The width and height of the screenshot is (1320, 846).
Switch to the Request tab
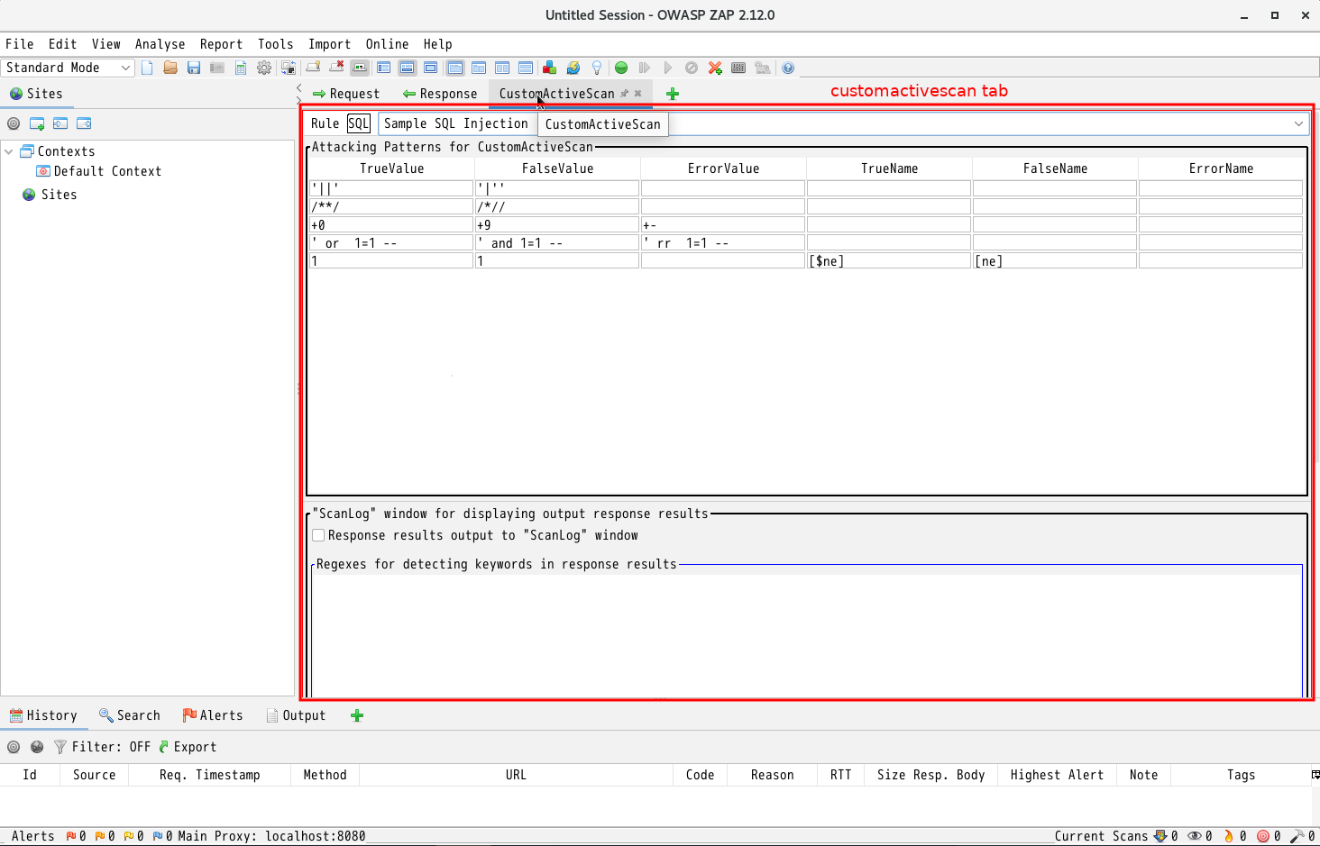tap(346, 93)
